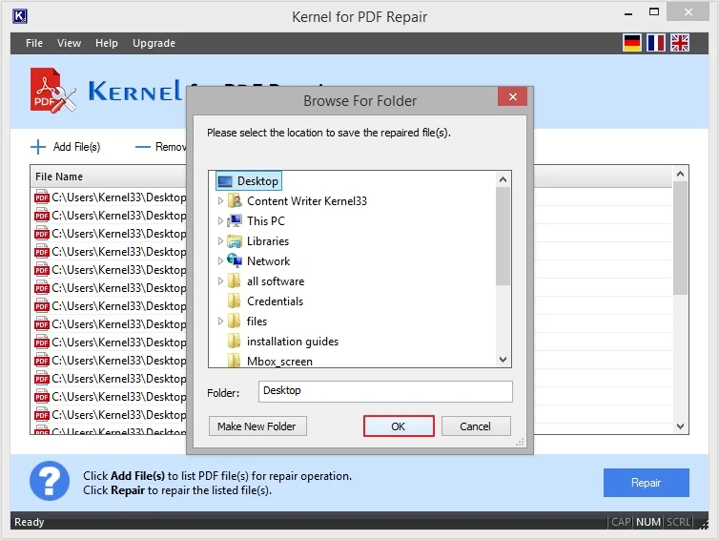Image resolution: width=719 pixels, height=540 pixels.
Task: Click the Make New Folder button
Action: [257, 426]
